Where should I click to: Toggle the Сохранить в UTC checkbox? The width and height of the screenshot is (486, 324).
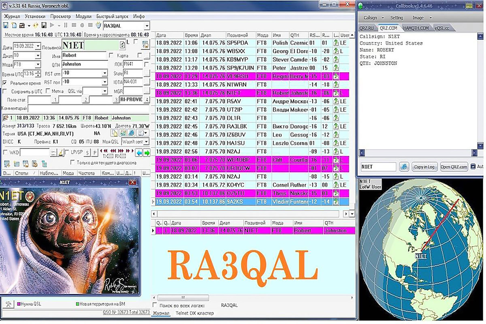point(5,91)
